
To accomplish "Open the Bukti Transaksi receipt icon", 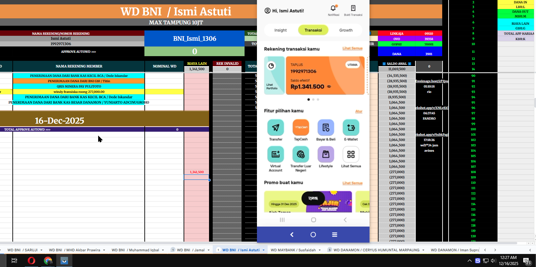I will (x=353, y=8).
